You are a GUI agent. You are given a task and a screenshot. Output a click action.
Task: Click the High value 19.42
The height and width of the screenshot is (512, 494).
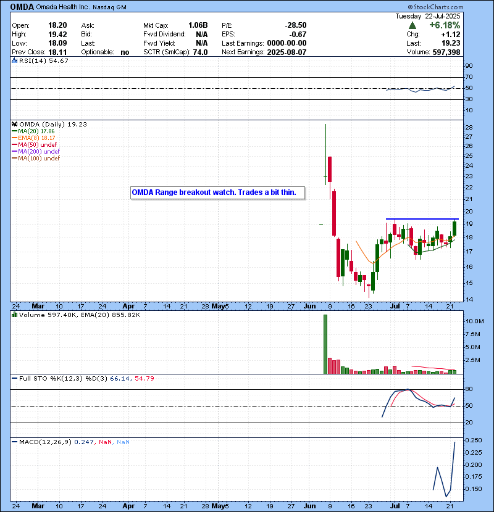[x=57, y=35]
